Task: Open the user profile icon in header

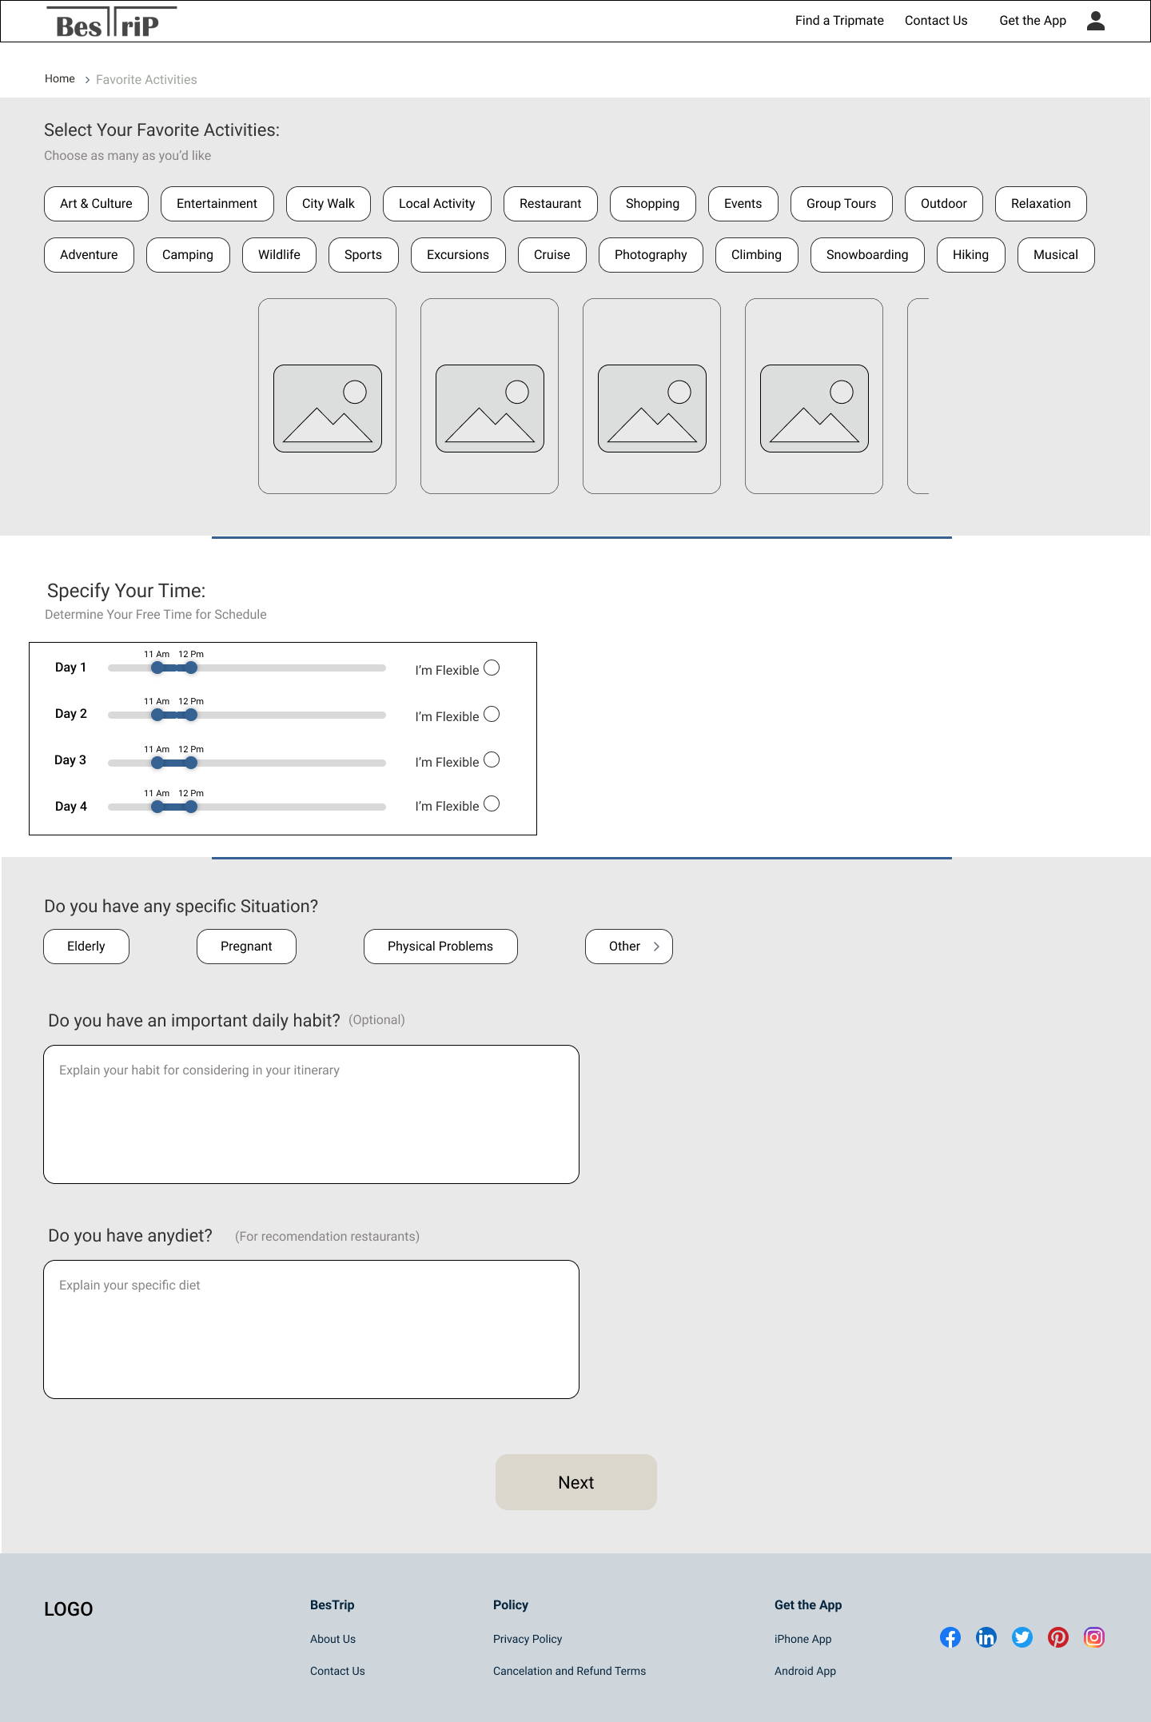Action: click(1096, 21)
